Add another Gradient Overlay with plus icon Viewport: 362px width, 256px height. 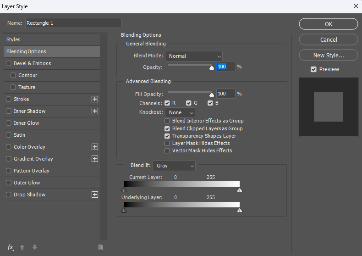tap(95, 159)
